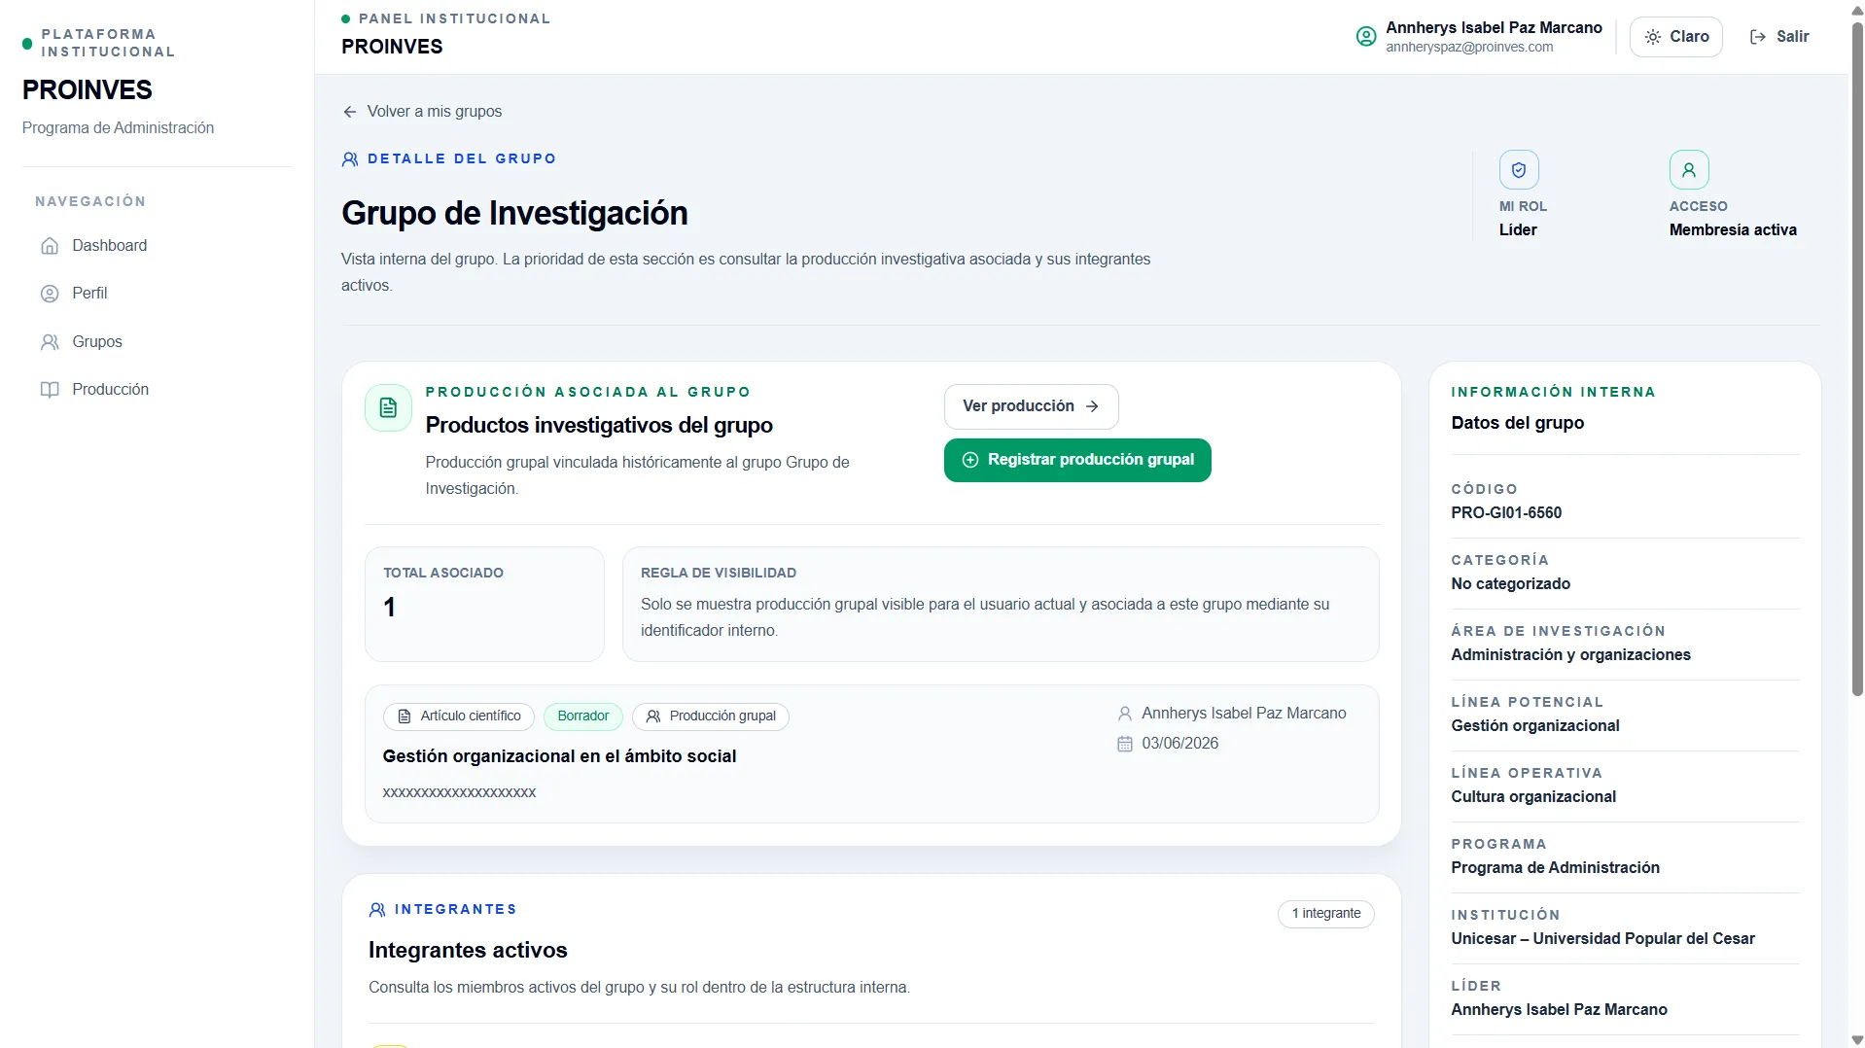Click the Total asociado value 1
This screenshot has height=1048, width=1865.
point(389,608)
